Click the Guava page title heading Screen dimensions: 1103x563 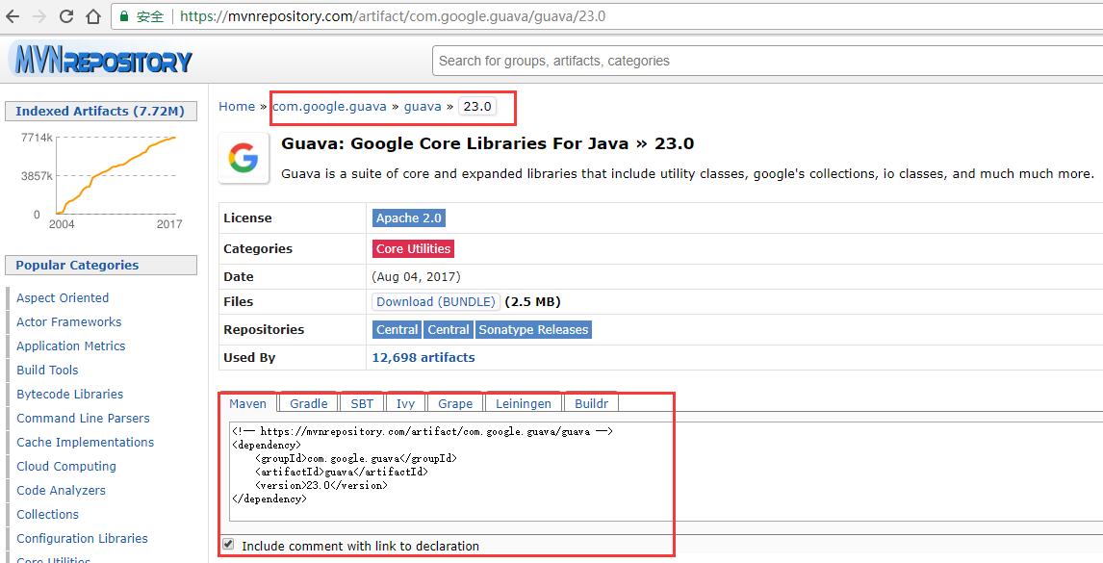pos(487,143)
